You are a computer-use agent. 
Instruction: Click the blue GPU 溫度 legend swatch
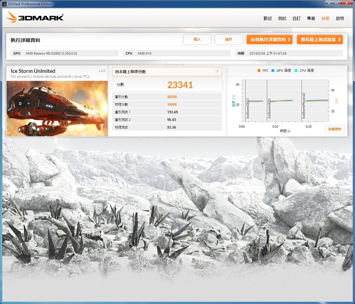click(x=273, y=70)
